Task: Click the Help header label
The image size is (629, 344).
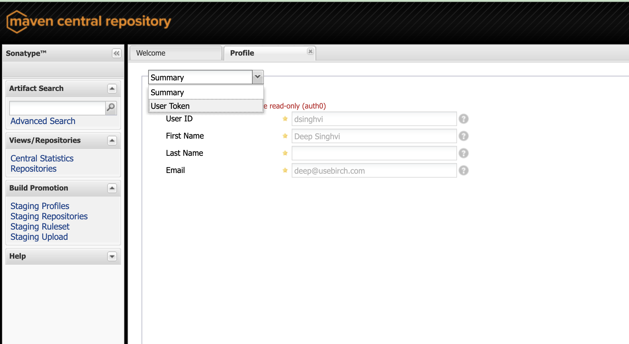Action: [x=18, y=256]
